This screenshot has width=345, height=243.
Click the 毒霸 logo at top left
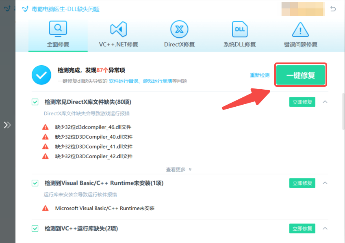(x=25, y=8)
